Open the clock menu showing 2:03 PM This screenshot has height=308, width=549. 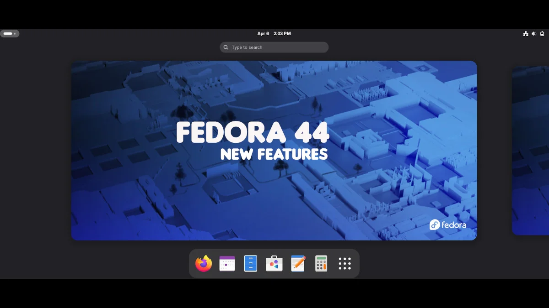pos(282,34)
